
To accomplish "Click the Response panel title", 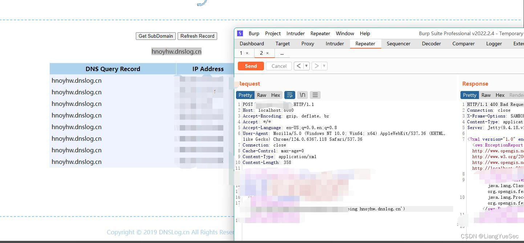I will (475, 84).
